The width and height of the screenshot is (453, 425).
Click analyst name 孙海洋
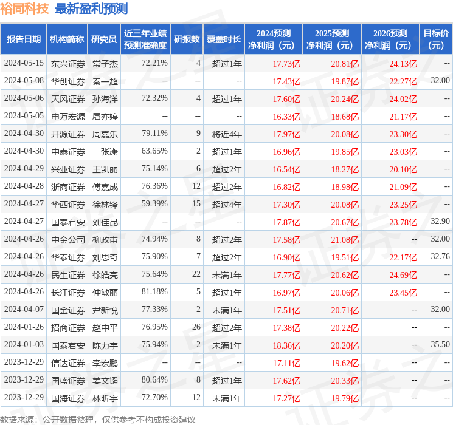click(x=105, y=99)
